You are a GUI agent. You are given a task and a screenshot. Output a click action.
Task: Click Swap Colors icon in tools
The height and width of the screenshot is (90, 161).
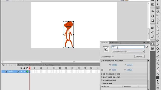point(158,83)
